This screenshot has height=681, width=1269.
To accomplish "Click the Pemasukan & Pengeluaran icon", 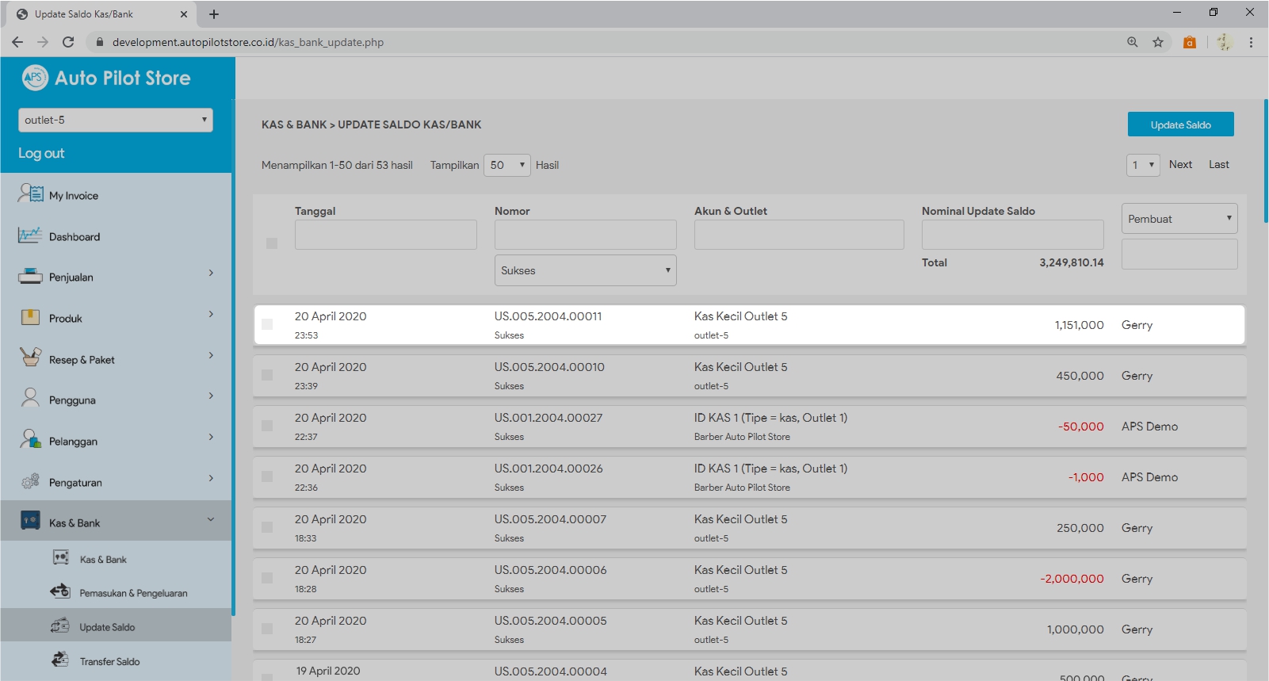I will click(x=60, y=591).
